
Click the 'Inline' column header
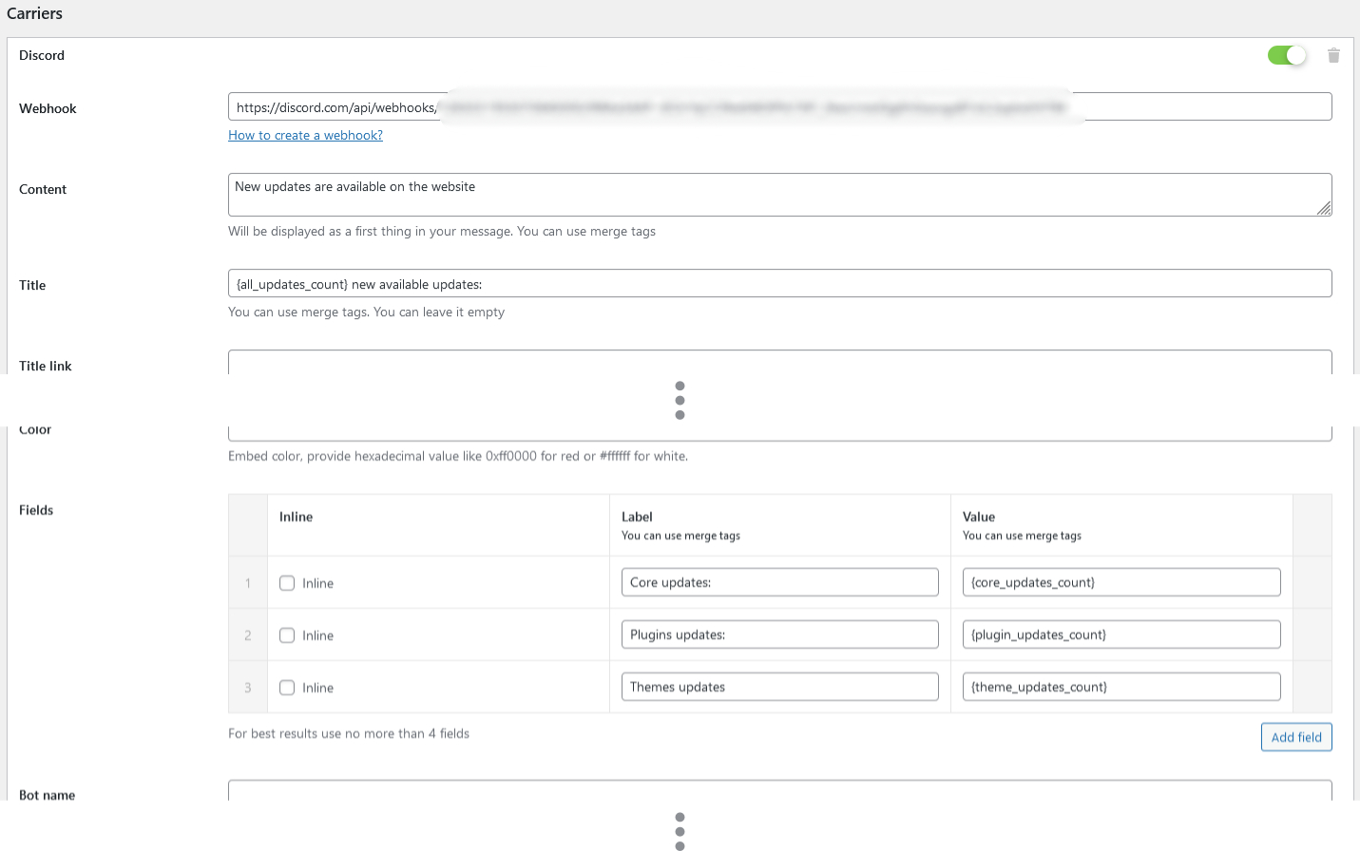[x=296, y=517]
